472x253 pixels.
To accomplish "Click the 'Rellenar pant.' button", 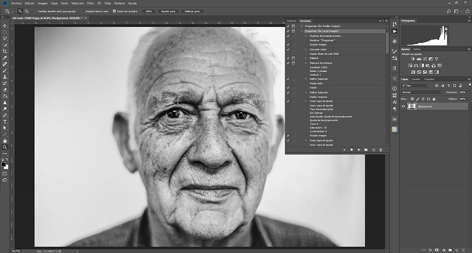I will 192,11.
